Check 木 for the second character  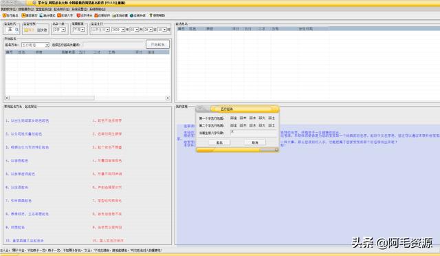coord(243,125)
